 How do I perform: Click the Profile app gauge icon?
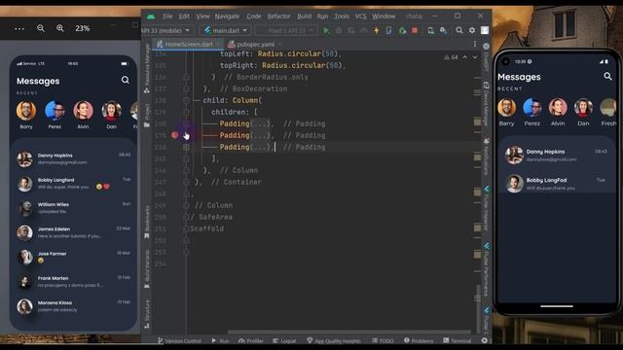click(363, 30)
